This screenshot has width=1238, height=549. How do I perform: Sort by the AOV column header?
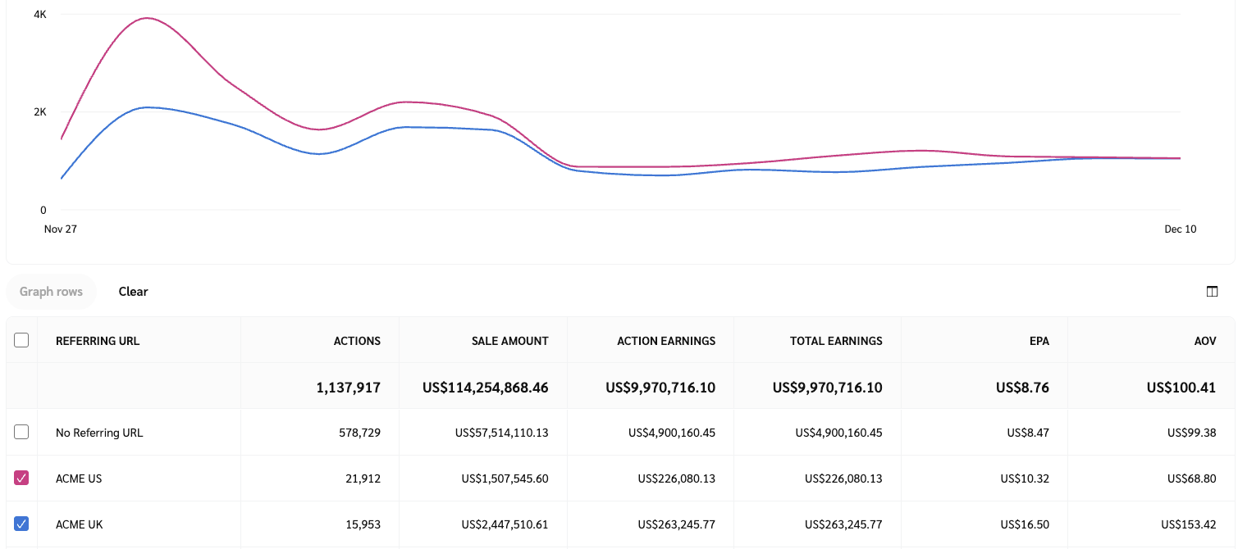pos(1204,341)
